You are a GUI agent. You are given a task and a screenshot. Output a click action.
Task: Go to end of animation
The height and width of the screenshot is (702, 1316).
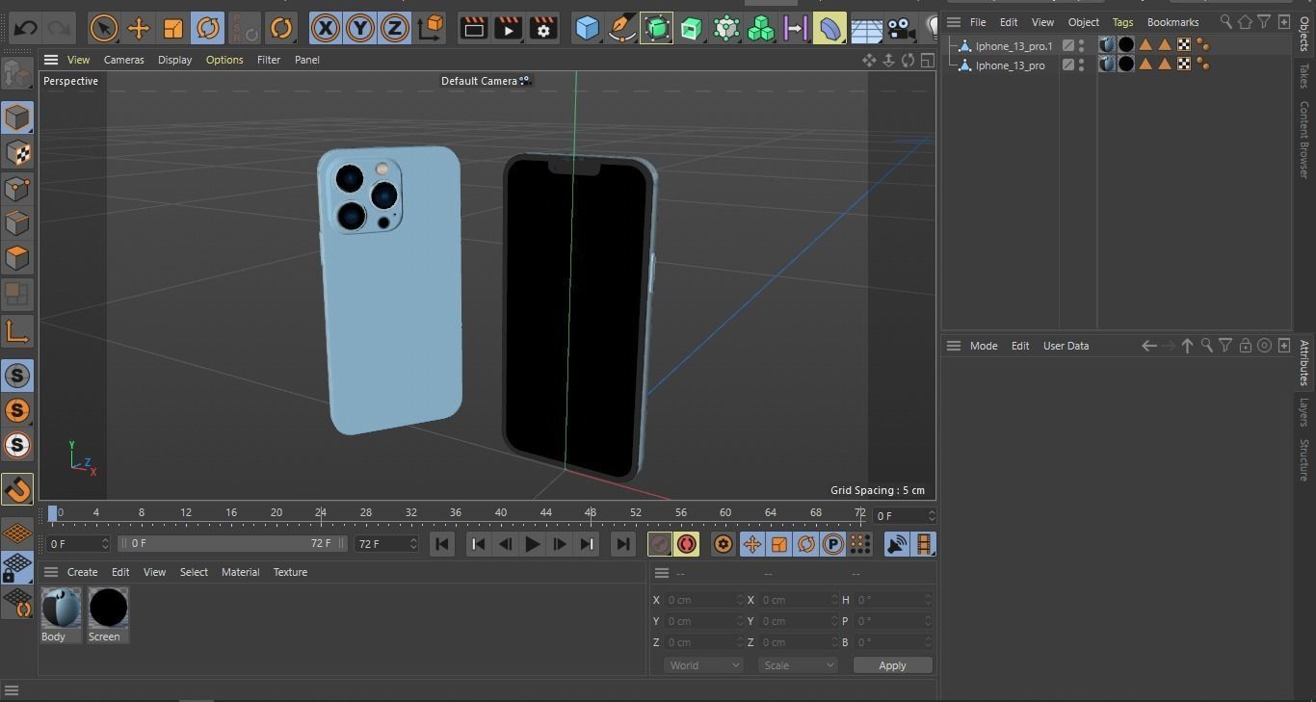(623, 544)
